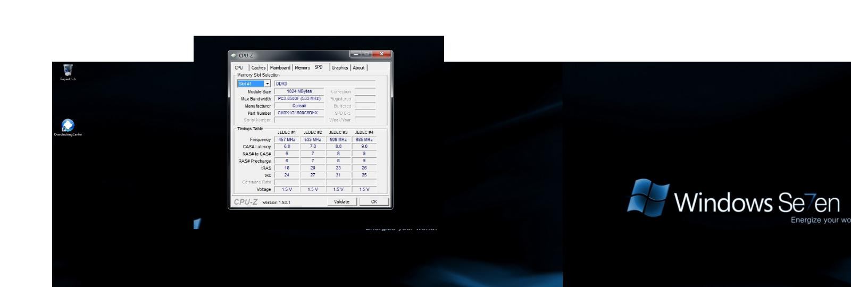Switch to the CPU tab
Image resolution: width=851 pixels, height=287 pixels.
[x=239, y=67]
